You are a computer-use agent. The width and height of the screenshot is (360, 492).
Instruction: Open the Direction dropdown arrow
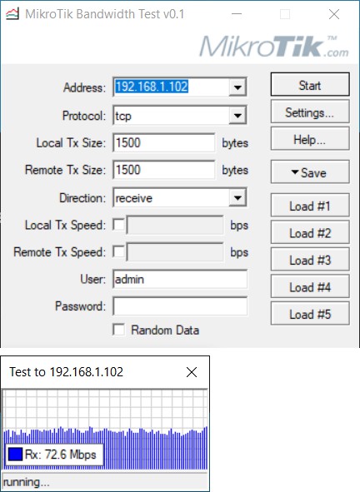(237, 197)
